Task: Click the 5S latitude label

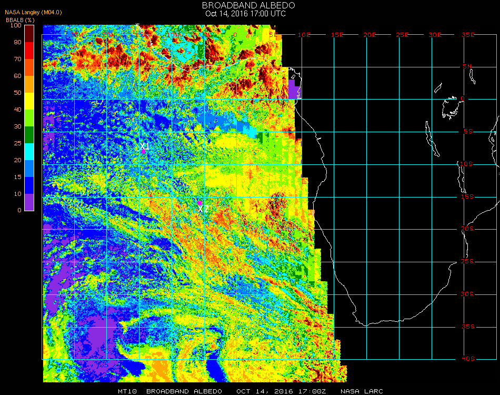Action: point(468,132)
